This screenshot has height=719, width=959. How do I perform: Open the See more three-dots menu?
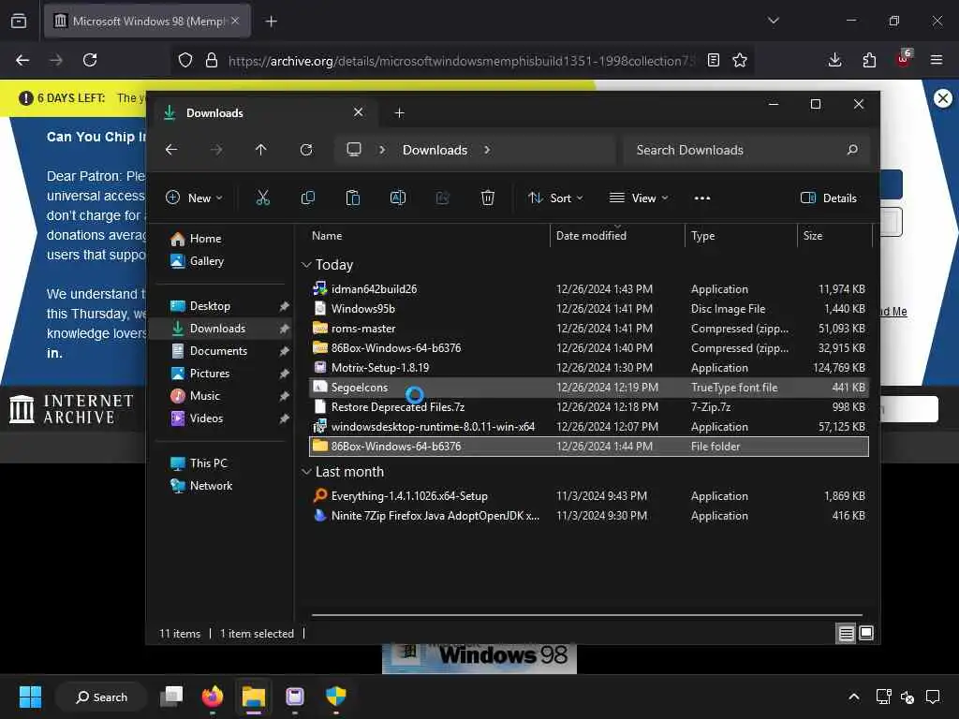pyautogui.click(x=702, y=198)
